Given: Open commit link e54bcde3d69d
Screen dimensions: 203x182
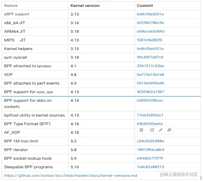Looking at the screenshot, I should 151,31.
